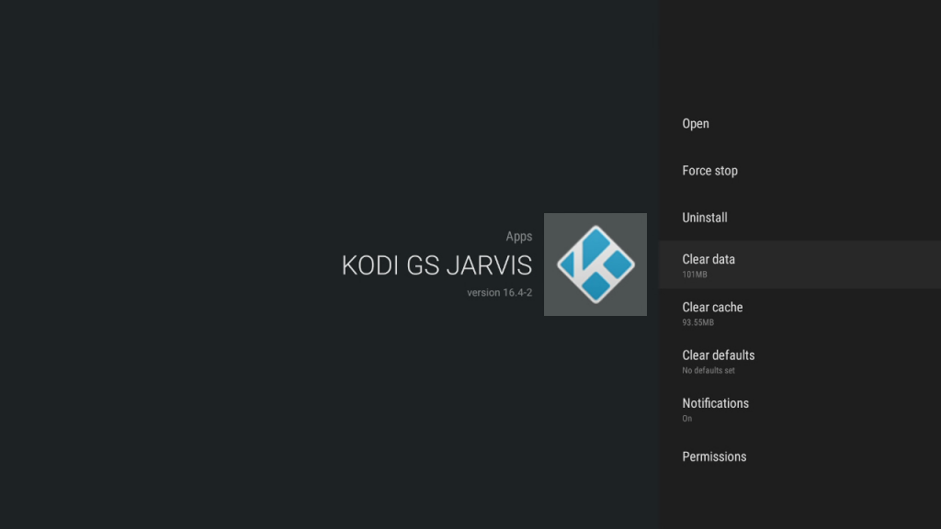The image size is (941, 529).
Task: Open Permissions settings
Action: point(799,456)
